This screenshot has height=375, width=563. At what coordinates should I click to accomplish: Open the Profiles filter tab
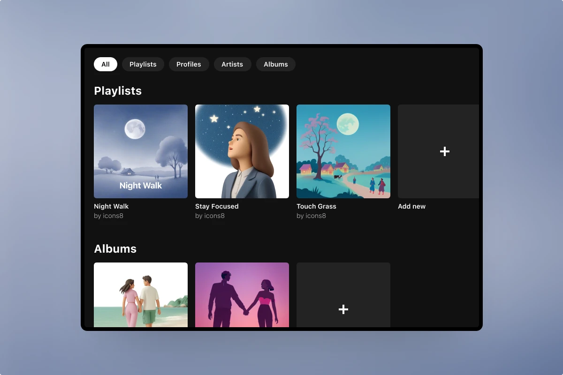[189, 64]
